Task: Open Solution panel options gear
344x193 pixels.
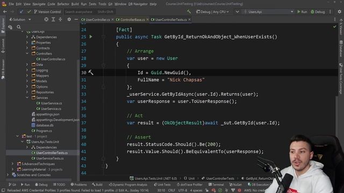Action: pos(69,19)
